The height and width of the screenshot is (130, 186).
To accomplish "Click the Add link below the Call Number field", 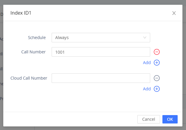I will tap(147, 63).
